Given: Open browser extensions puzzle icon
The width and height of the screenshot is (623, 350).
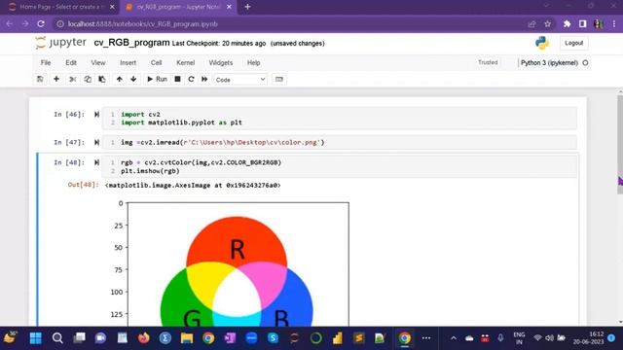Looking at the screenshot, I should pyautogui.click(x=567, y=23).
